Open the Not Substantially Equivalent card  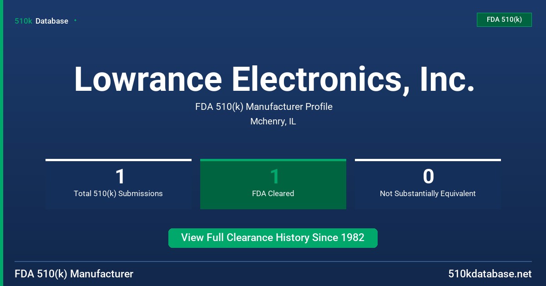click(428, 184)
